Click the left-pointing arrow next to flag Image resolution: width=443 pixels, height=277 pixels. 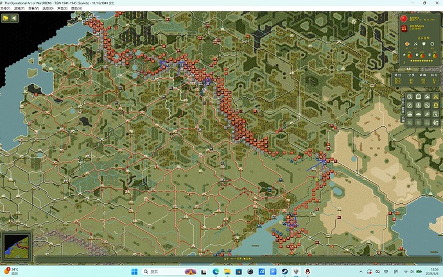coord(14,18)
